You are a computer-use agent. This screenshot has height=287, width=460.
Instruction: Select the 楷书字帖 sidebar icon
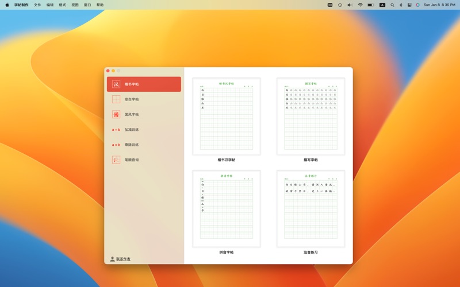tap(116, 84)
